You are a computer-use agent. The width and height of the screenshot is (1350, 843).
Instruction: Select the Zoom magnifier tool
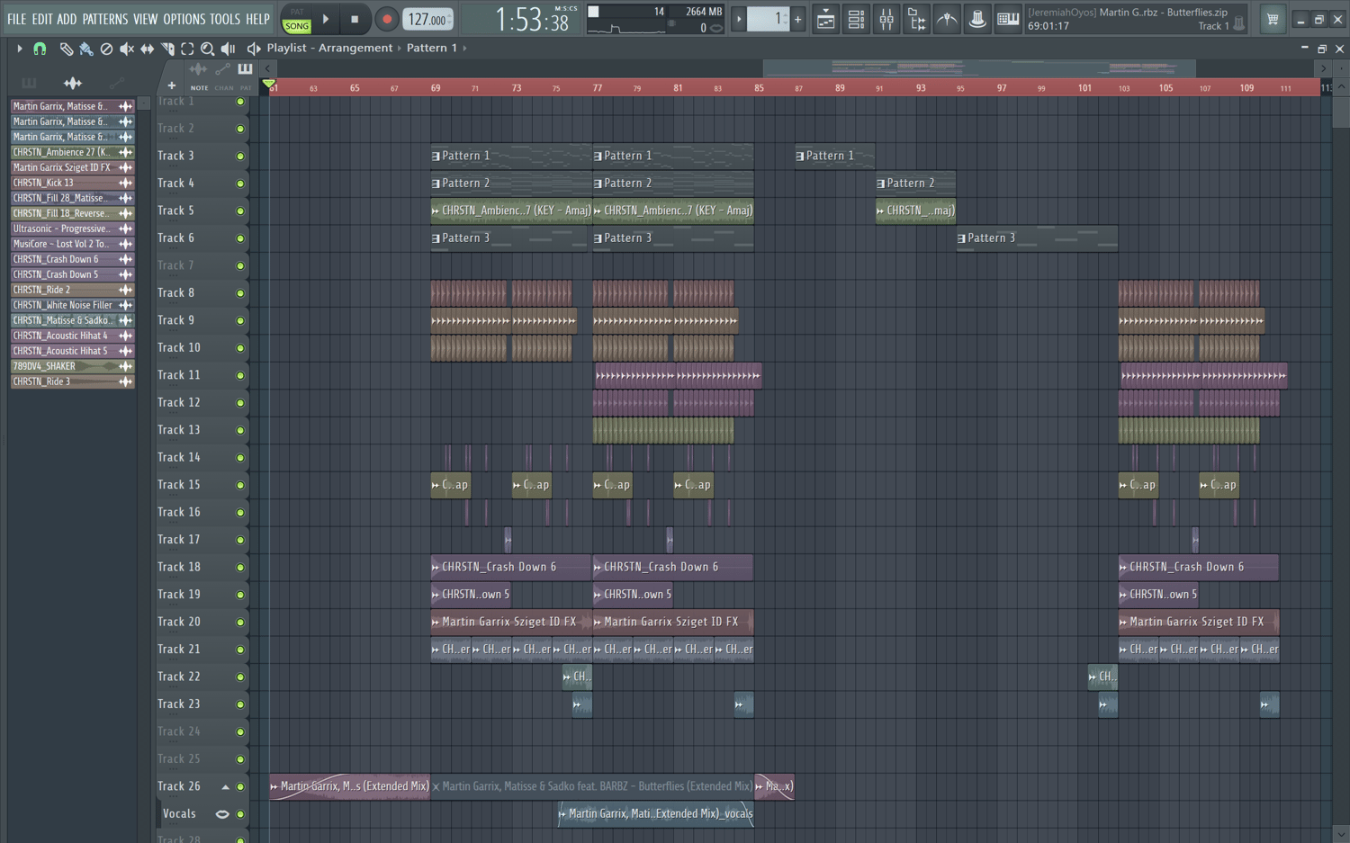pos(208,49)
